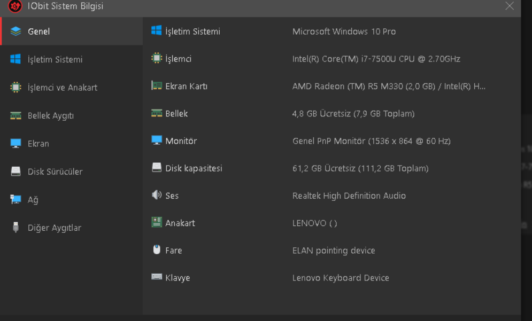Click the speaker icon in the Ses row

157,195
